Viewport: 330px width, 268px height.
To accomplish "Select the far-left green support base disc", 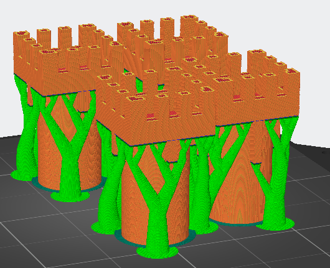I will [21, 175].
